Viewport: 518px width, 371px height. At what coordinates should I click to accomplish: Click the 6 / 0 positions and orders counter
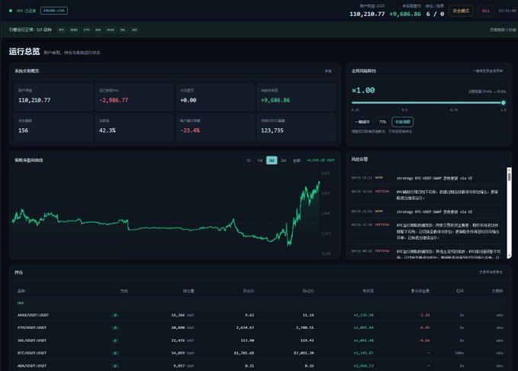point(435,14)
